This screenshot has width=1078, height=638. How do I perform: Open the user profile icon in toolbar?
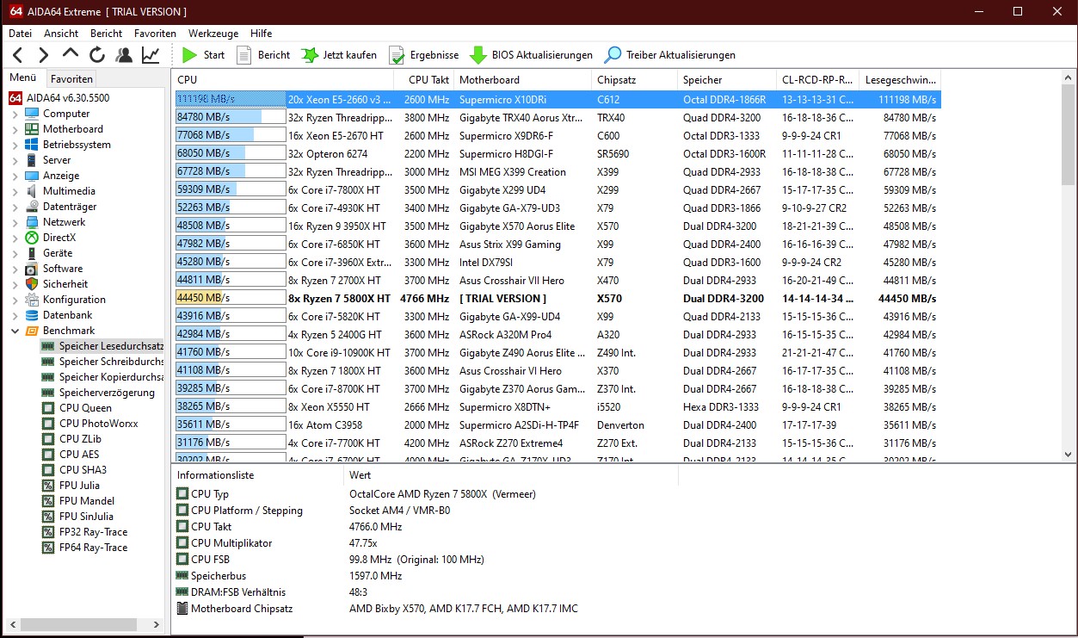tap(124, 55)
